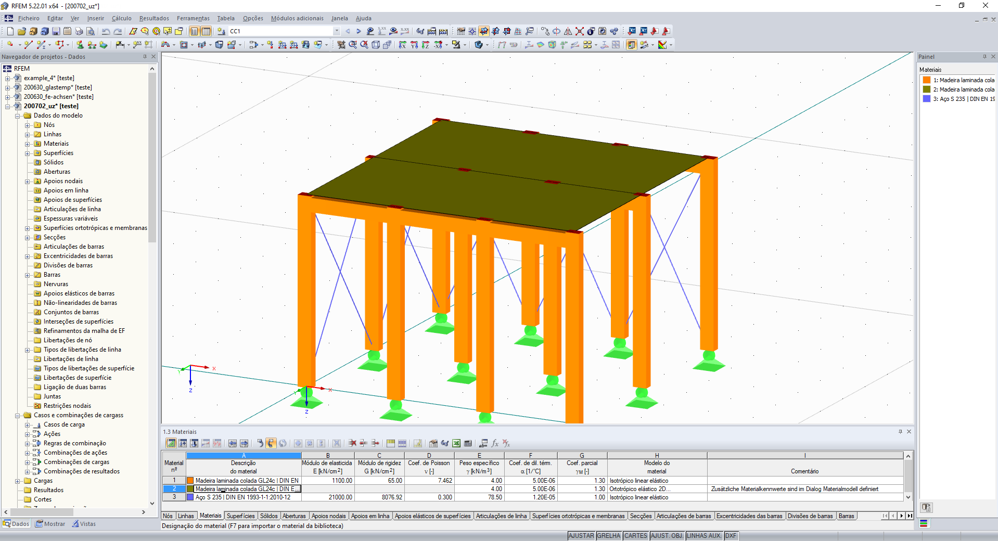Collapse the 200702_uz project node
Image resolution: width=998 pixels, height=541 pixels.
8,106
